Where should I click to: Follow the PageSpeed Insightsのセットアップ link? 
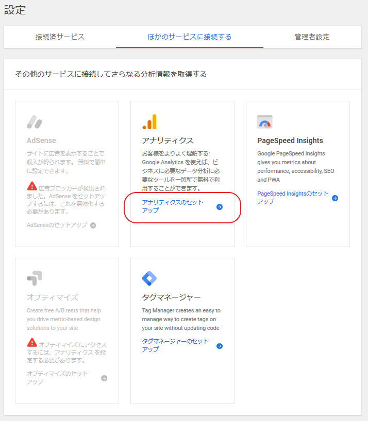(292, 198)
